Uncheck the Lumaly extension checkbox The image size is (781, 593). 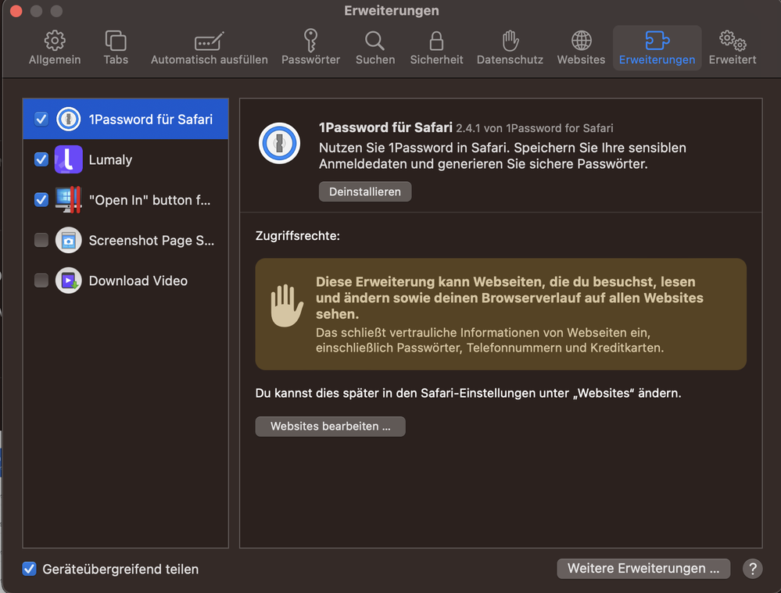point(41,159)
